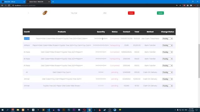Screen dimensions: 200x112
Task: Click the 'Quantity' column header
Action: tap(101, 32)
